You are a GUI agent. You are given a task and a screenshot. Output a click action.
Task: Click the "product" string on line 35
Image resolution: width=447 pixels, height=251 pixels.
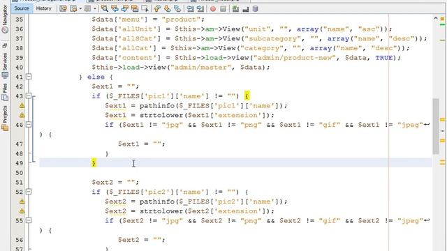point(181,20)
